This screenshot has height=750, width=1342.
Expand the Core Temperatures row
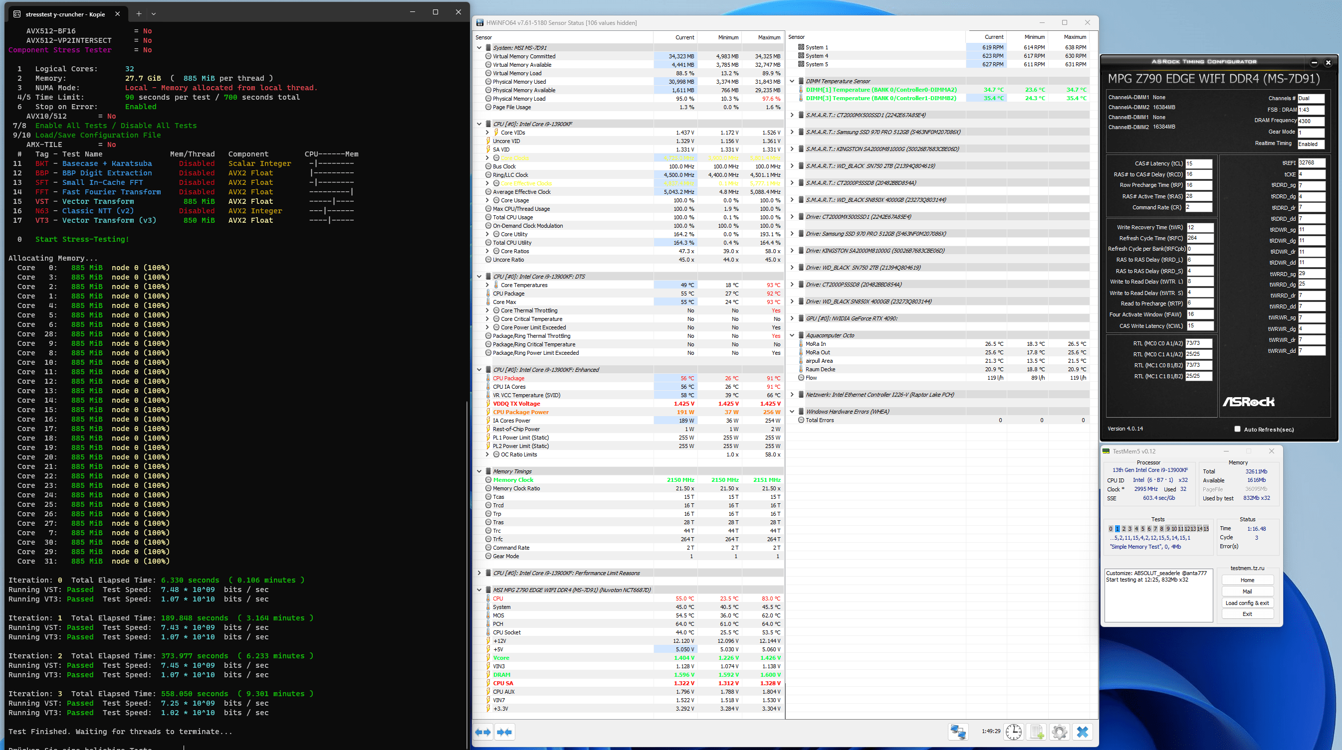pos(487,285)
